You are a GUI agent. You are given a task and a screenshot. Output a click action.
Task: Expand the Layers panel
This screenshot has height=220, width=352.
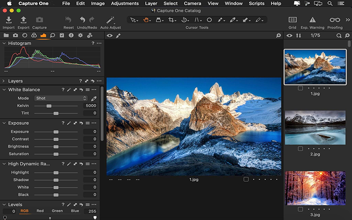pyautogui.click(x=4, y=81)
